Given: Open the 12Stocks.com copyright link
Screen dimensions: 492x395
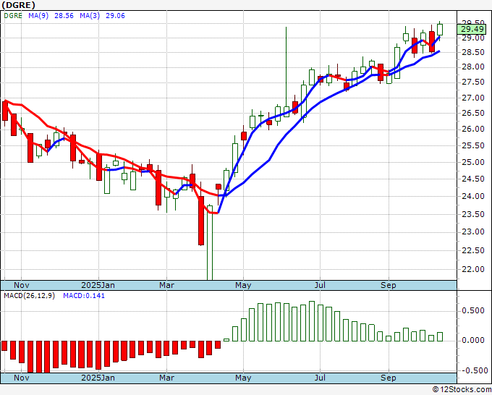Looking at the screenshot, I should [x=462, y=390].
